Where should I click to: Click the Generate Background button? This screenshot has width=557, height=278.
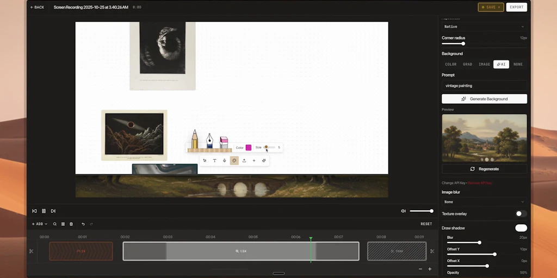pos(484,99)
